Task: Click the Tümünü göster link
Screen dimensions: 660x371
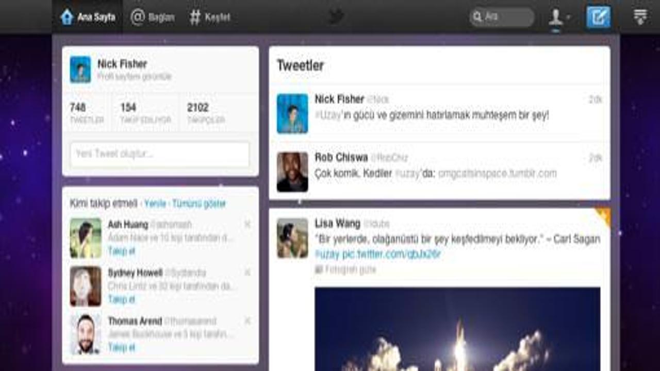Action: [199, 204]
